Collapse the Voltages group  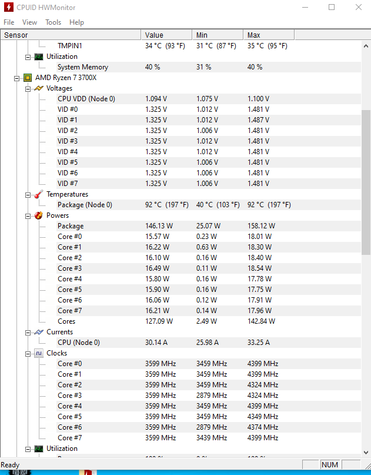28,89
